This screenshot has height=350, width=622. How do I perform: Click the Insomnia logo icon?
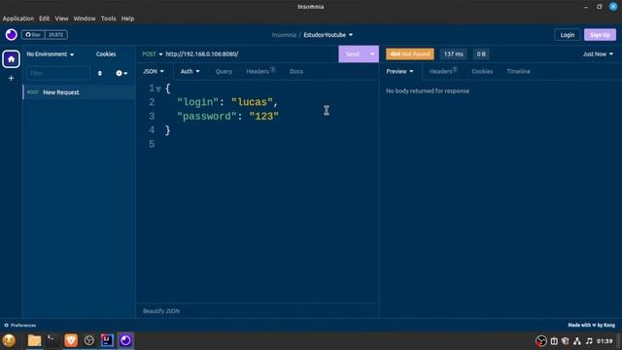tap(11, 35)
